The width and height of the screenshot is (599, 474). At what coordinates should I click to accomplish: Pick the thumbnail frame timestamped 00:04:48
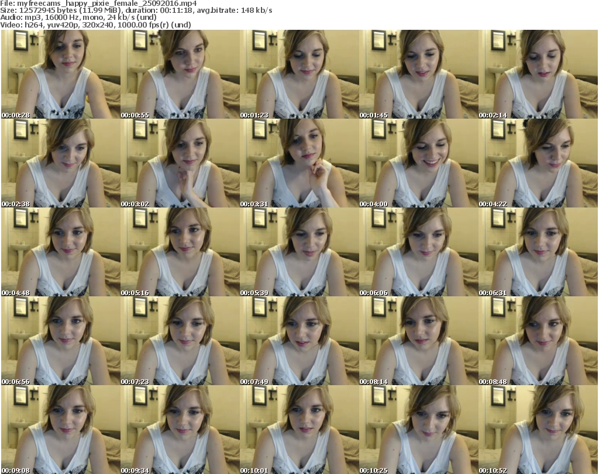61,252
